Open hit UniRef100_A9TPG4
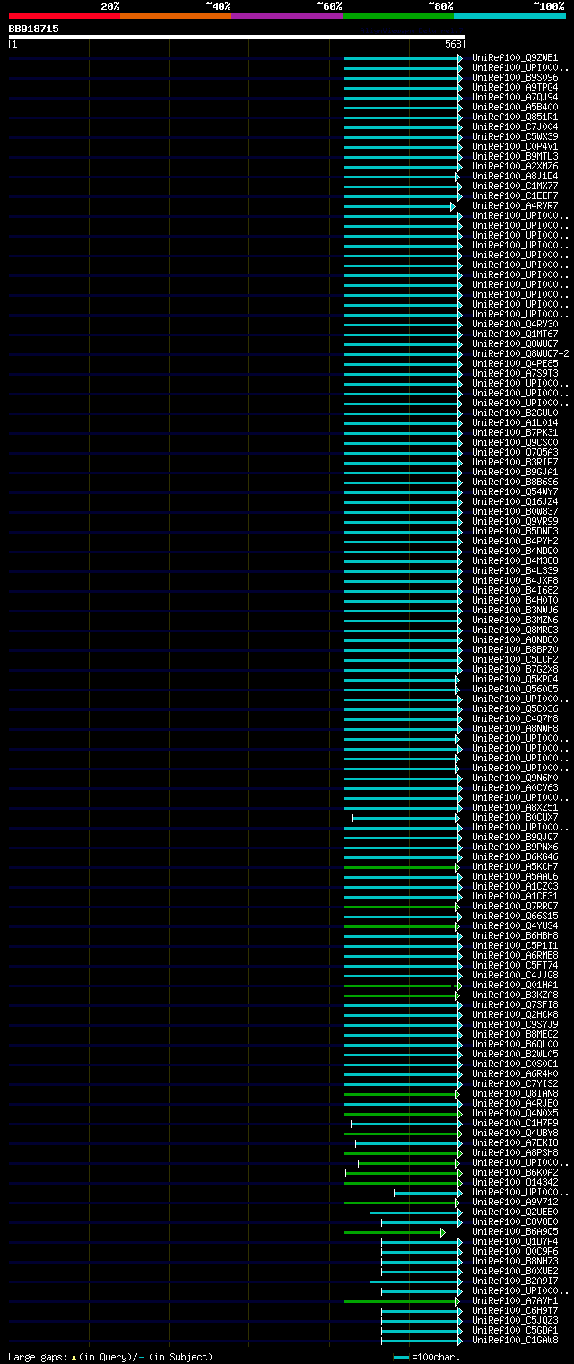Image resolution: width=574 pixels, height=1364 pixels. (x=517, y=88)
